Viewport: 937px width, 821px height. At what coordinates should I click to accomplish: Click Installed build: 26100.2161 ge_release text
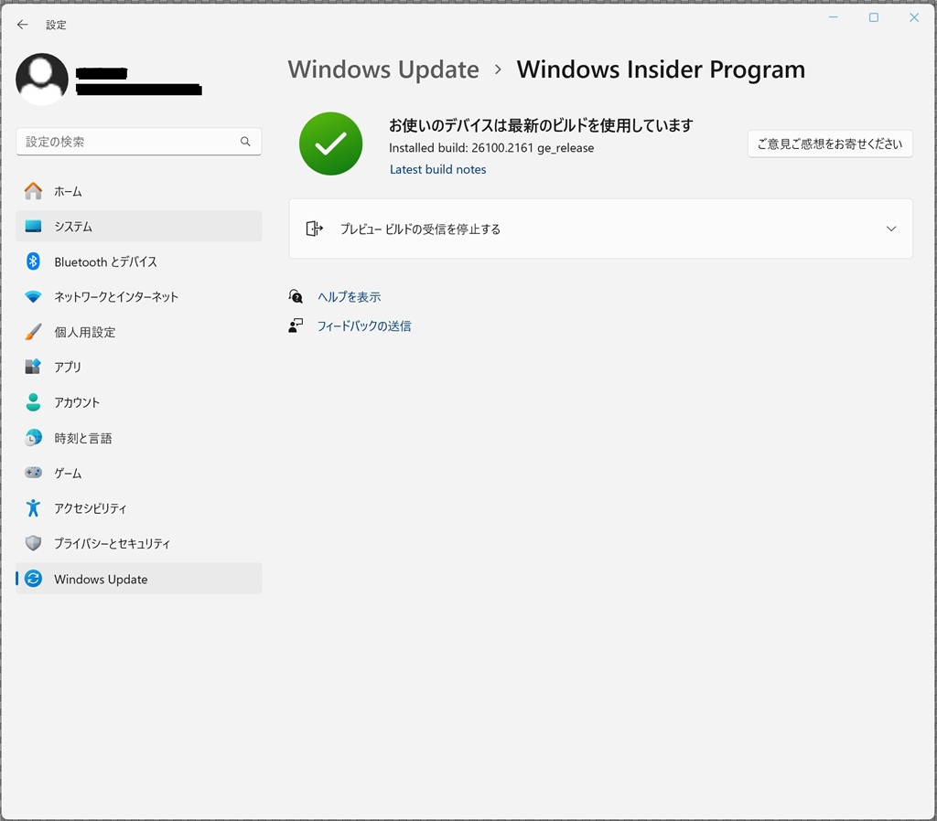coord(491,148)
